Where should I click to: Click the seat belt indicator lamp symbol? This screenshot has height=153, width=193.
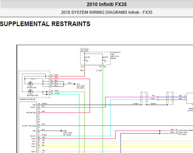pos(30,92)
